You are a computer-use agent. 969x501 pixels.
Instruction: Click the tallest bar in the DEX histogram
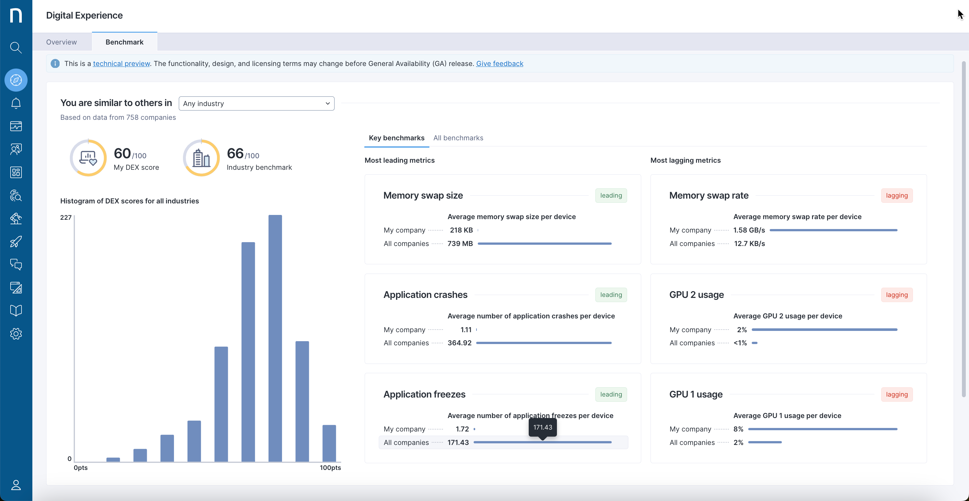[275, 338]
